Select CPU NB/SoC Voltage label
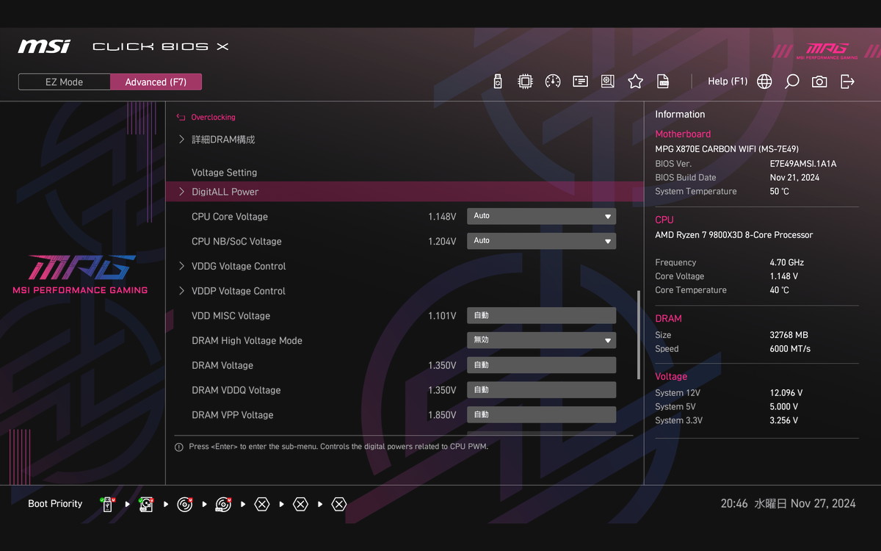The width and height of the screenshot is (881, 551). [236, 242]
